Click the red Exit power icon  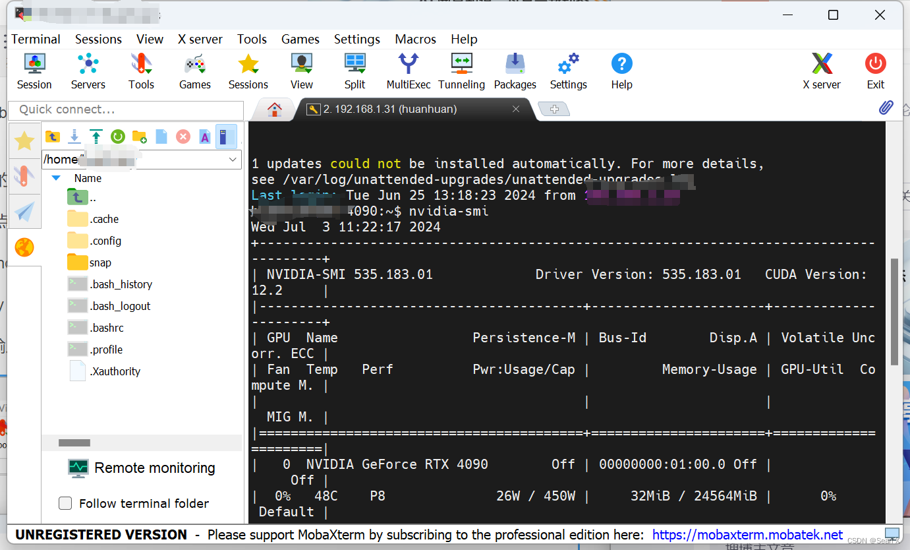tap(876, 71)
